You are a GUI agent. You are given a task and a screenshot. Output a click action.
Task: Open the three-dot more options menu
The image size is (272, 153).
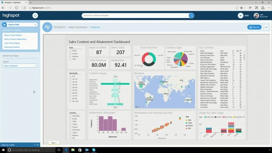click(x=266, y=27)
